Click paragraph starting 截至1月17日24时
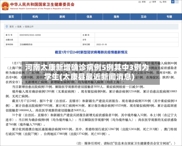182x146 pixels. tap(91, 105)
